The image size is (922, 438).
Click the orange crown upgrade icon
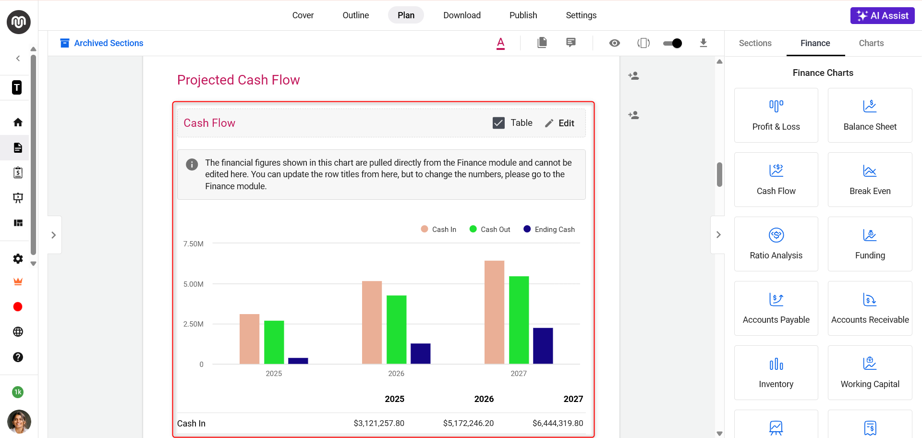click(x=18, y=282)
